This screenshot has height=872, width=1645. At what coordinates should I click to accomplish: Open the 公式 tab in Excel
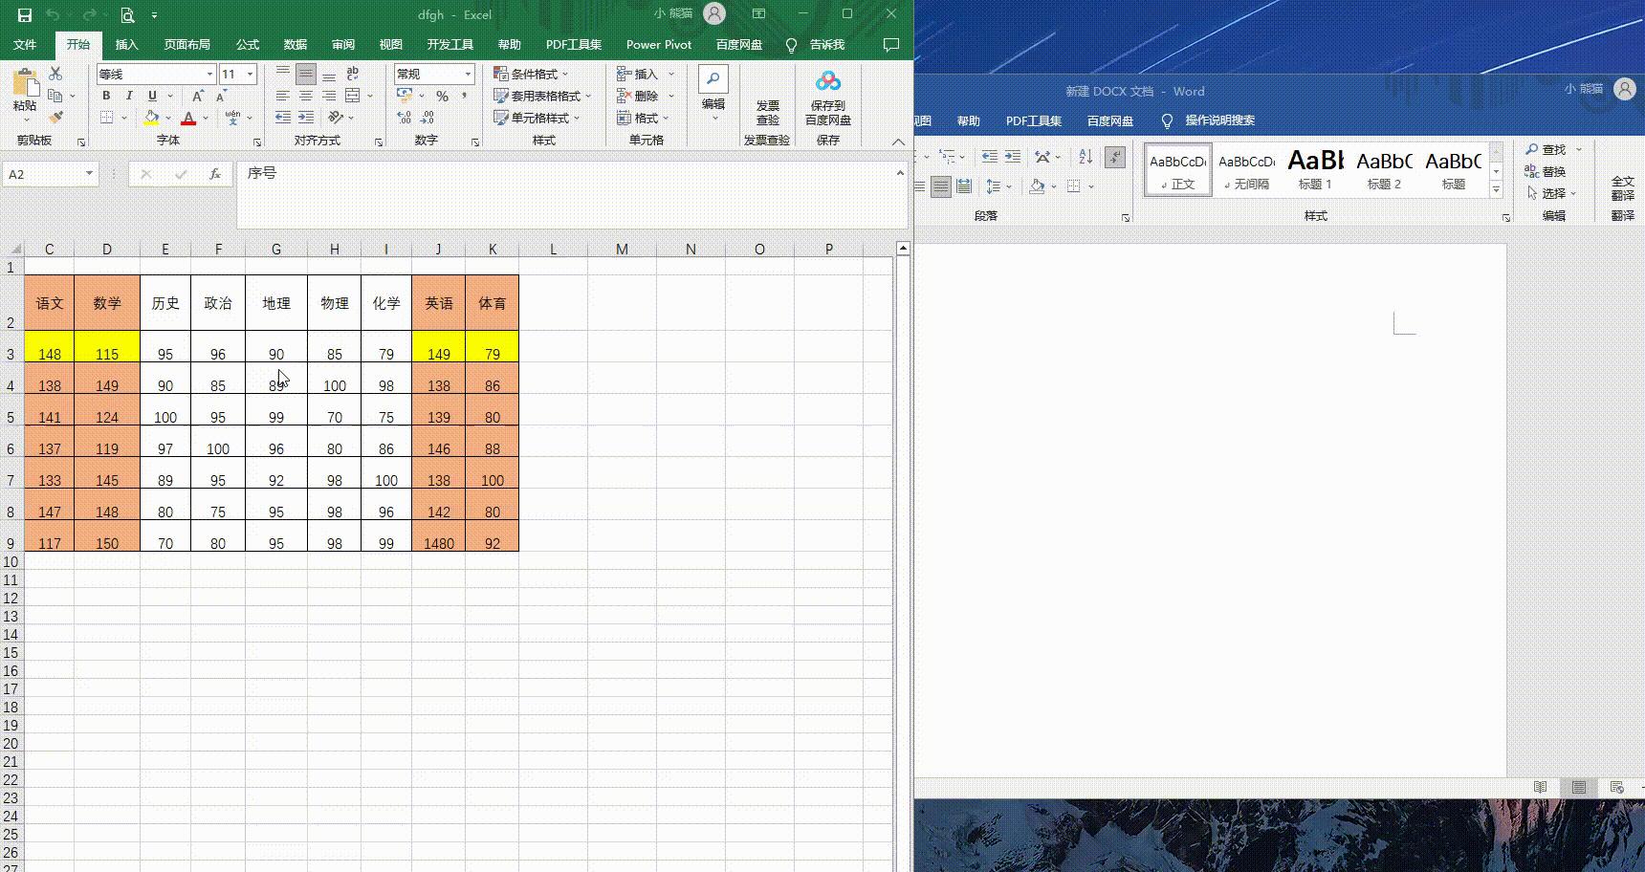[x=248, y=45]
